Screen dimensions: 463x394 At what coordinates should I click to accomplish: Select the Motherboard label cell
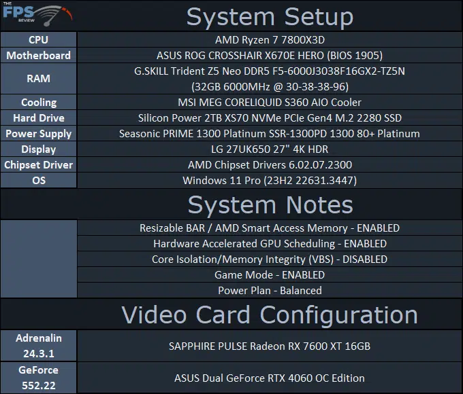[x=38, y=56]
